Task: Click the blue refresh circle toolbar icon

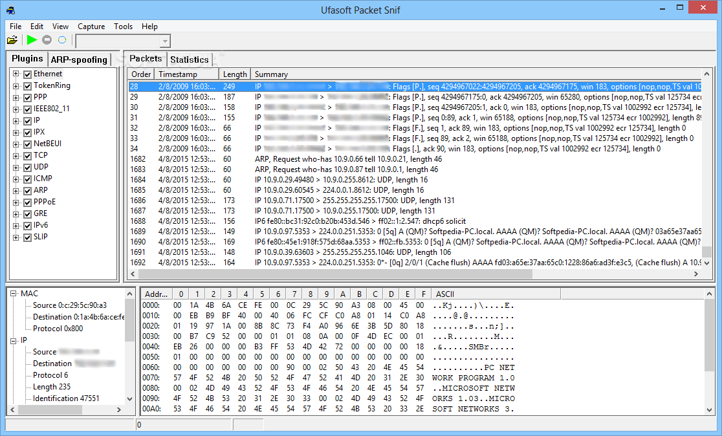Action: coord(62,40)
